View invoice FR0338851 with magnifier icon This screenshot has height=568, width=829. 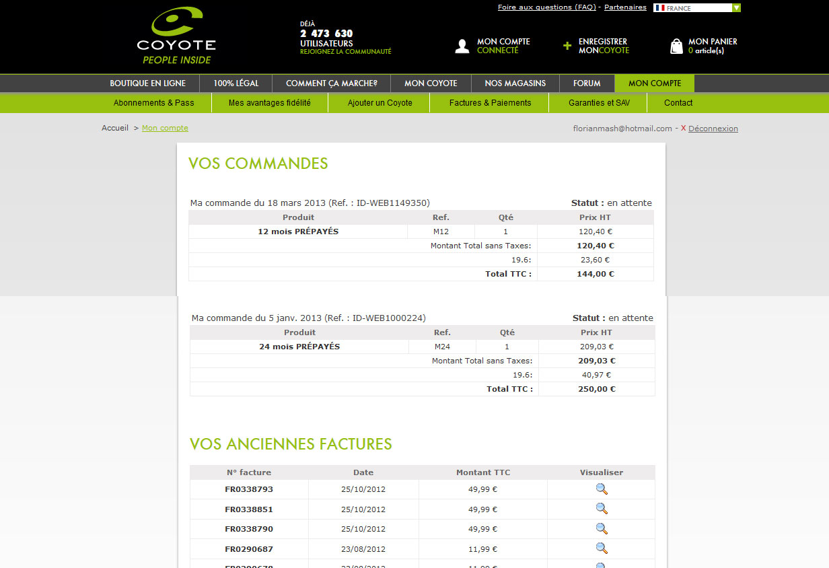point(602,509)
